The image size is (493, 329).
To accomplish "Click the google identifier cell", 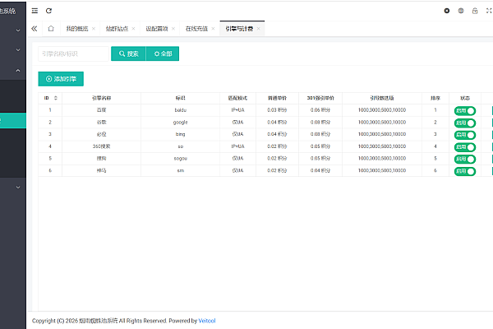I will pos(181,123).
